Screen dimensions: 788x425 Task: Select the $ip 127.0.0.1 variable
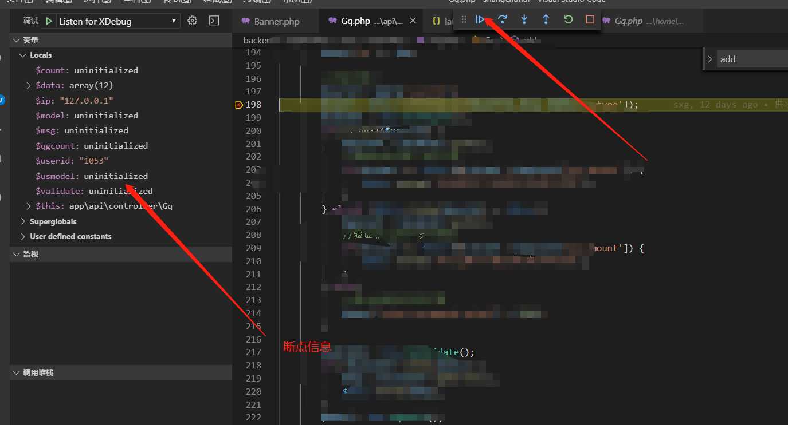121,100
